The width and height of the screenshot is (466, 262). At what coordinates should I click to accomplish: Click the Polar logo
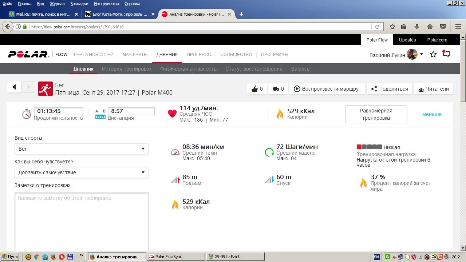pyautogui.click(x=28, y=54)
